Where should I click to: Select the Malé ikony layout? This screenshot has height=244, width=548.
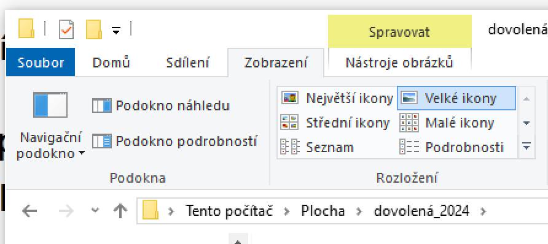447,123
